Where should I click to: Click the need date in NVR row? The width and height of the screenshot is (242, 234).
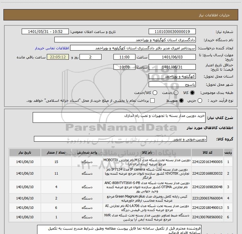(x=25, y=217)
